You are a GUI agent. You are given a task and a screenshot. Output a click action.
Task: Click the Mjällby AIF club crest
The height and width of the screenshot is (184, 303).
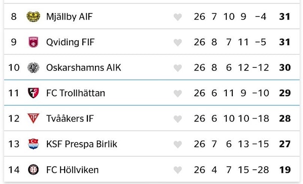pyautogui.click(x=33, y=17)
